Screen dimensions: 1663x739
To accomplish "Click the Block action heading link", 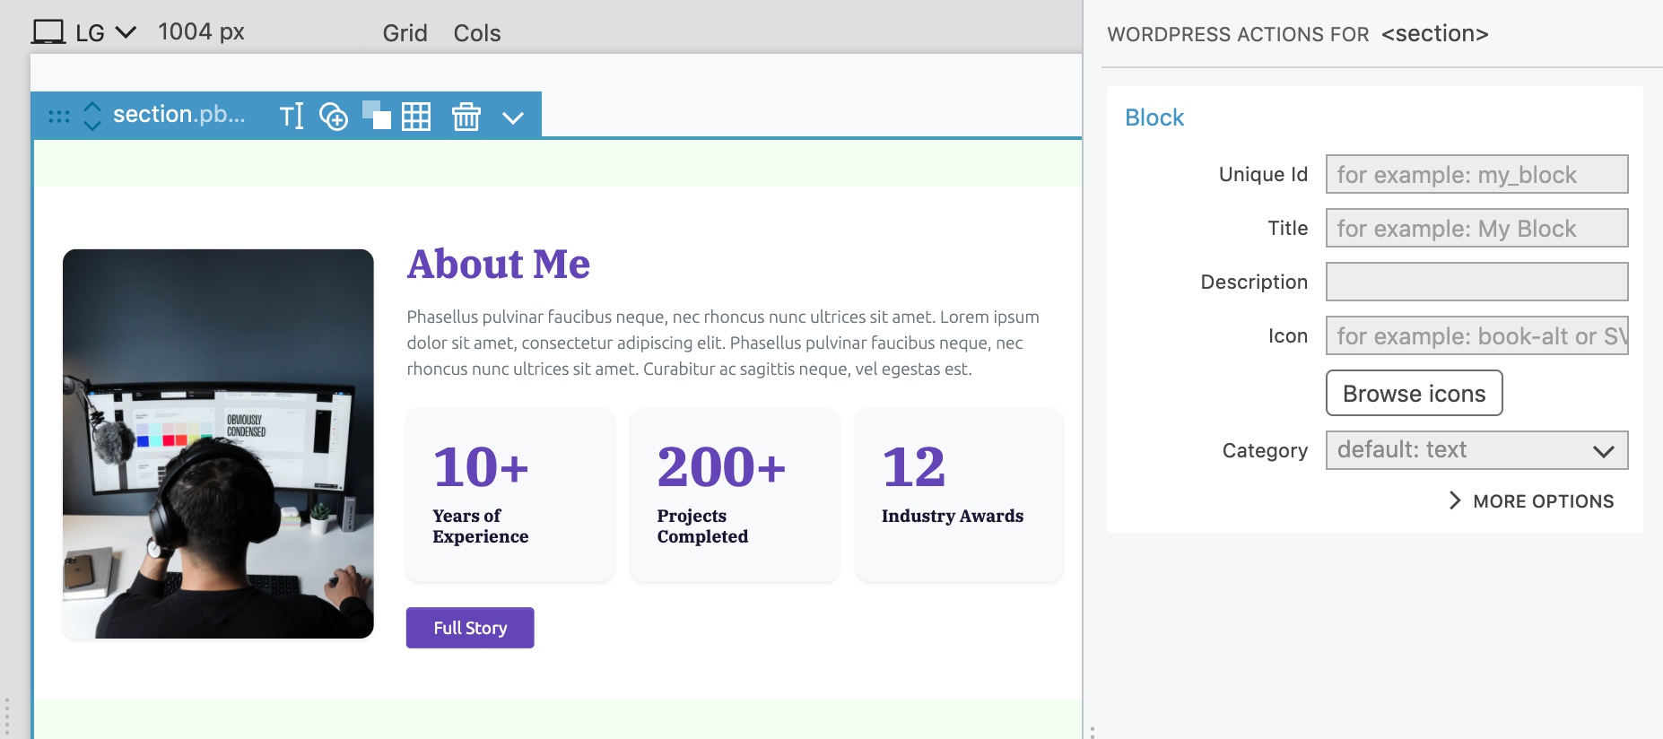I will point(1154,117).
